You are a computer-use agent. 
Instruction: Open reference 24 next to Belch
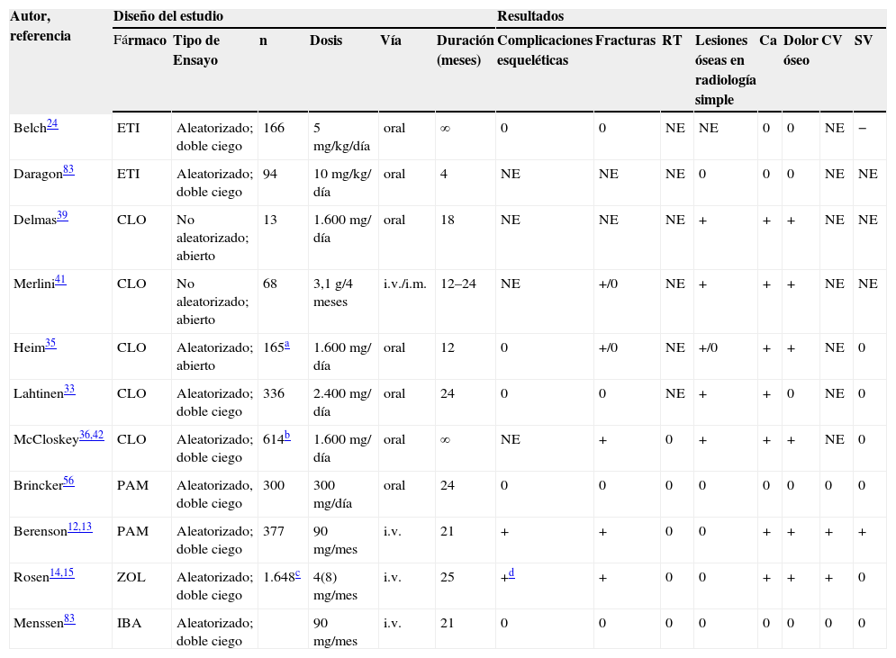(x=52, y=124)
